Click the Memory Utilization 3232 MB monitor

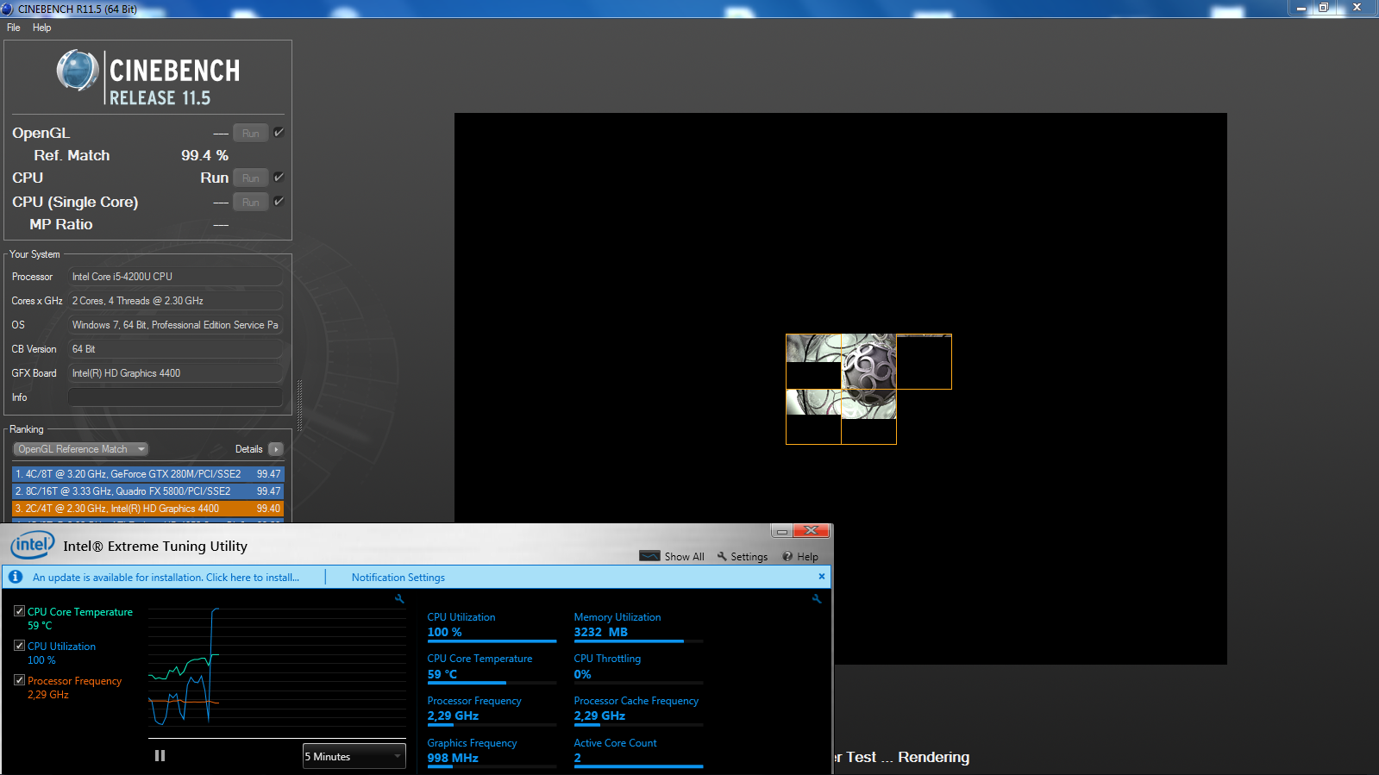pyautogui.click(x=638, y=626)
